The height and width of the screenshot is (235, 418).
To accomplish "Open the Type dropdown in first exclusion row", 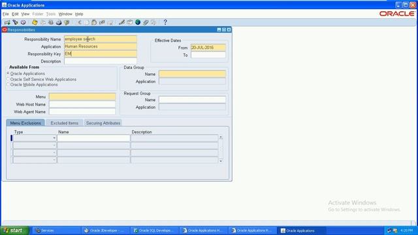I will [x=54, y=138].
